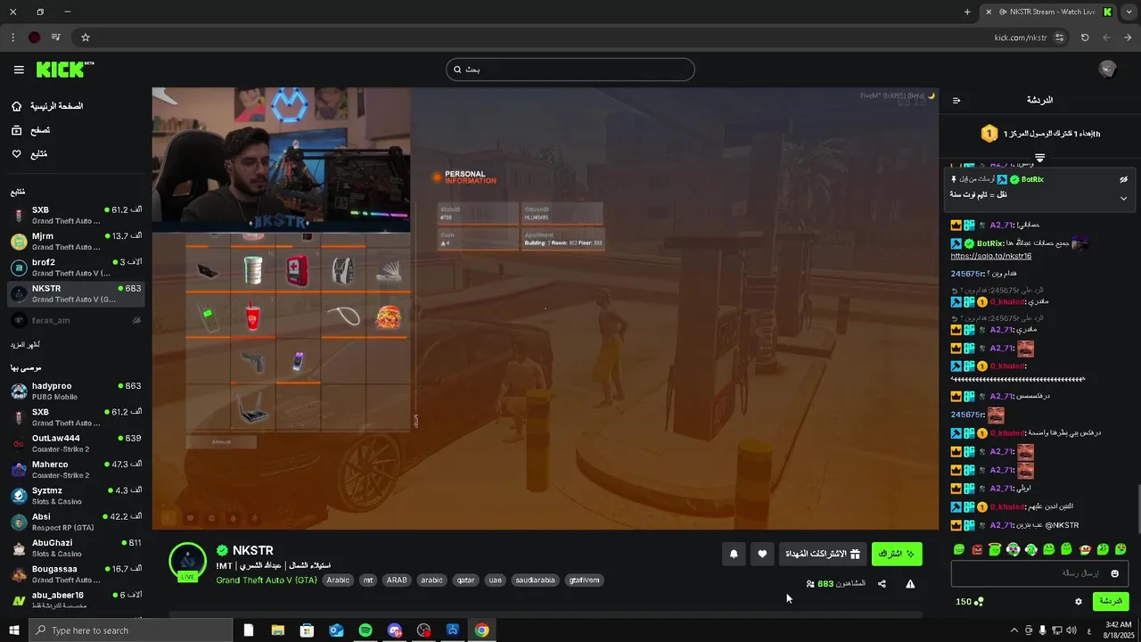Open the Chrome tab search dropdown
This screenshot has height=642, width=1141.
(x=1129, y=12)
